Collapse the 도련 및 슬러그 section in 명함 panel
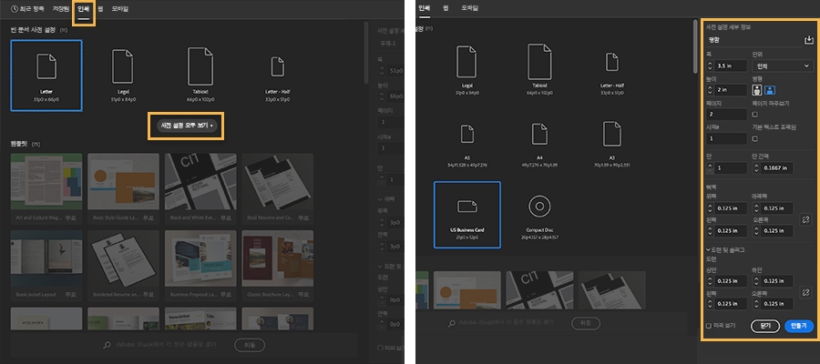Viewport: 820px width, 364px height. (x=708, y=250)
